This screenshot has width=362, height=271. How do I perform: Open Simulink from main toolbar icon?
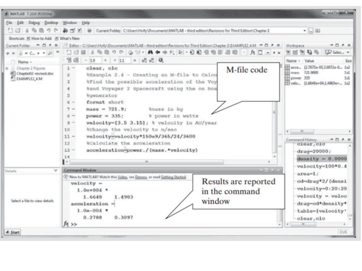click(x=65, y=30)
